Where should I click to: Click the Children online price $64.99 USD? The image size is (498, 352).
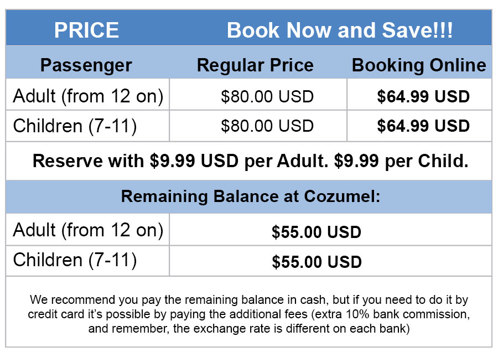point(423,126)
